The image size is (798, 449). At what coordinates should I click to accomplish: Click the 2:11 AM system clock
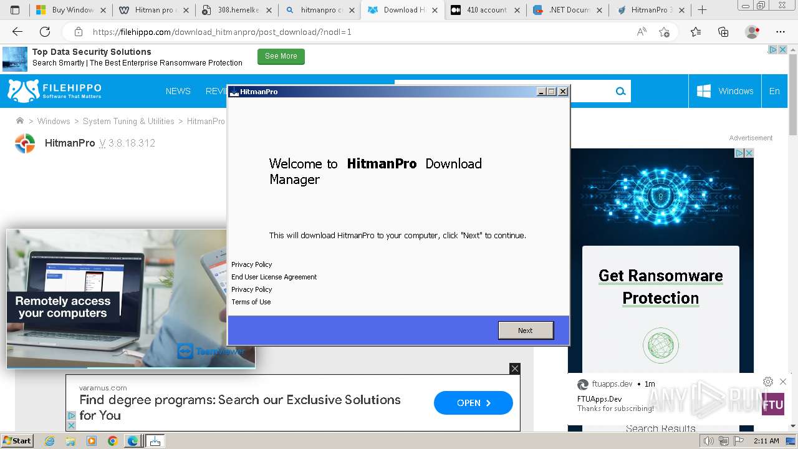click(765, 441)
